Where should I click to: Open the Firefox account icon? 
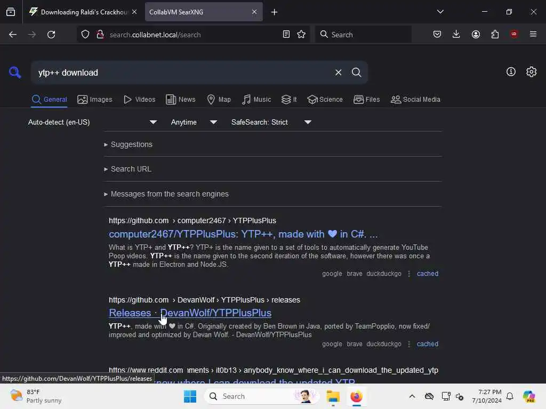(476, 34)
